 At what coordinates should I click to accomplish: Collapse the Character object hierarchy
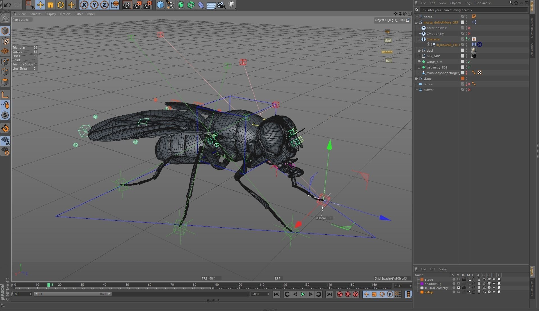click(419, 39)
